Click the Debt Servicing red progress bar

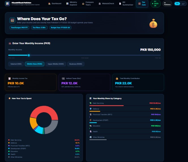(x=106, y=106)
